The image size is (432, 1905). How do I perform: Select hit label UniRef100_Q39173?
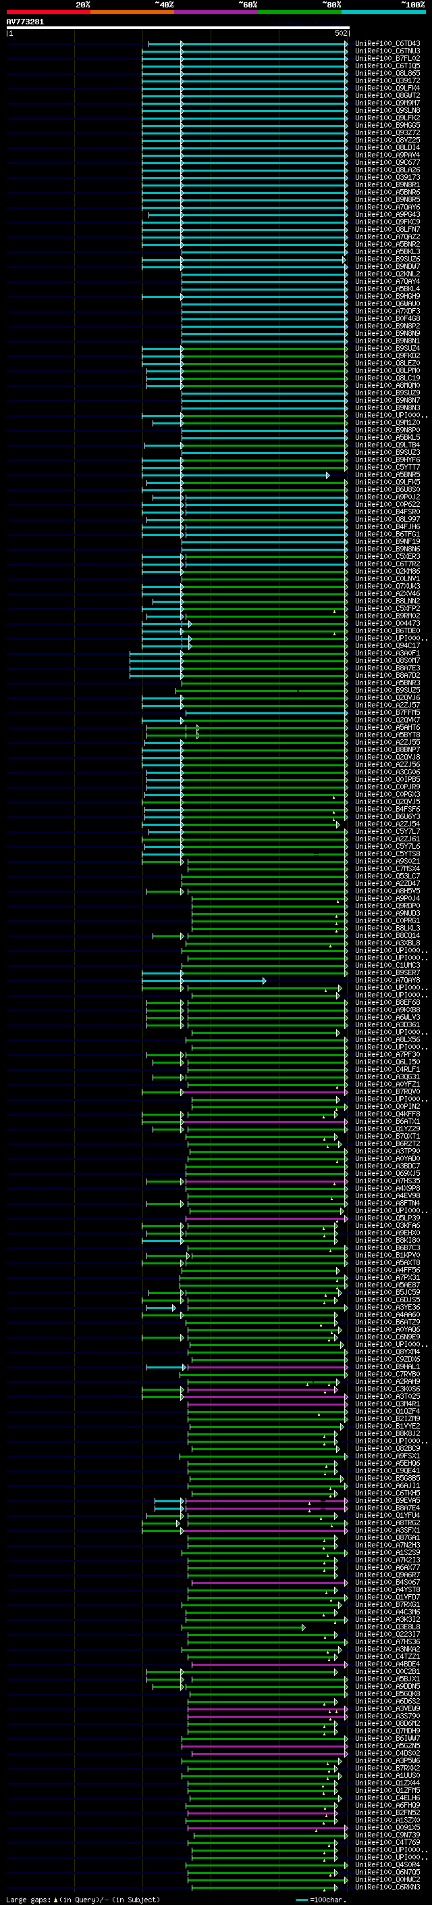tap(387, 178)
